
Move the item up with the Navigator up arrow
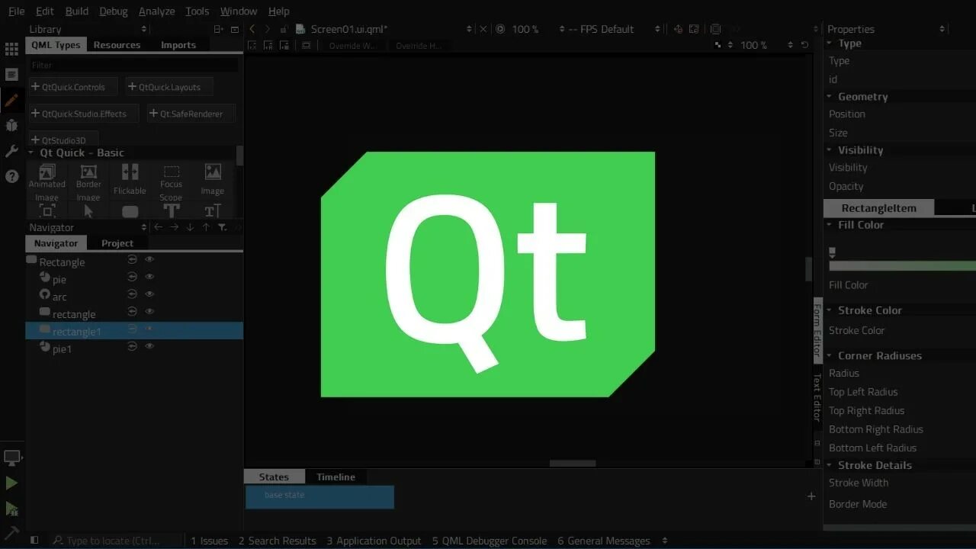pyautogui.click(x=206, y=227)
